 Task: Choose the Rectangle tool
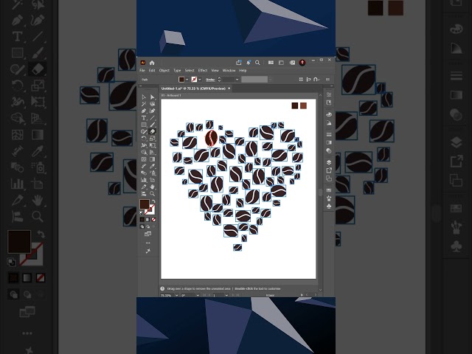point(144,125)
